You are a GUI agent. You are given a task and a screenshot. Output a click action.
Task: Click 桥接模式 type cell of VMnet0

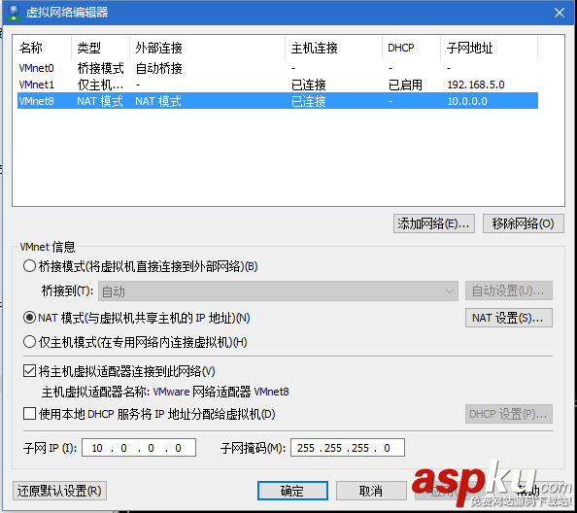[100, 68]
